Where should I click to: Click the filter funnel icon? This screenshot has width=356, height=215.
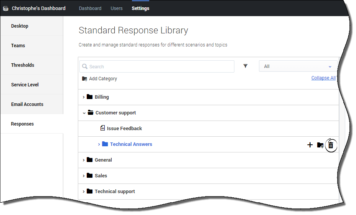click(246, 66)
